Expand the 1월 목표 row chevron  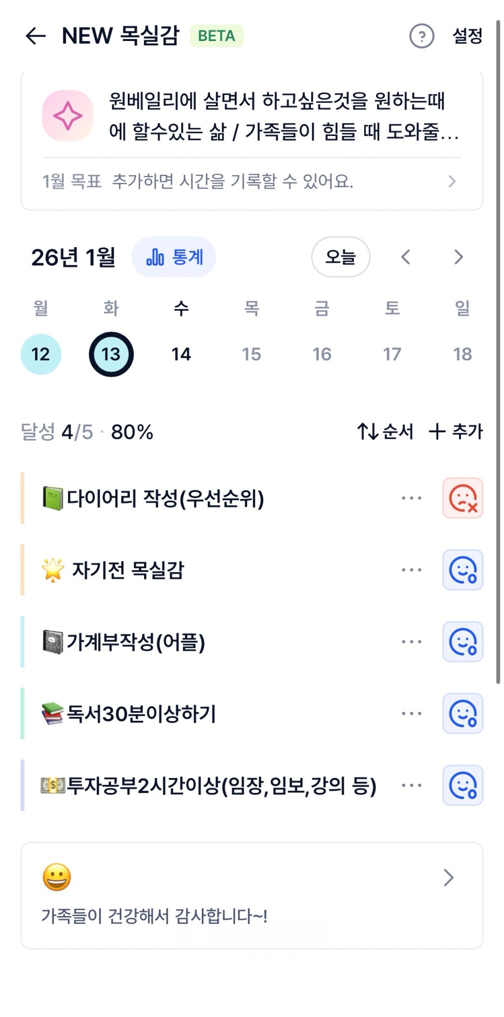[452, 181]
